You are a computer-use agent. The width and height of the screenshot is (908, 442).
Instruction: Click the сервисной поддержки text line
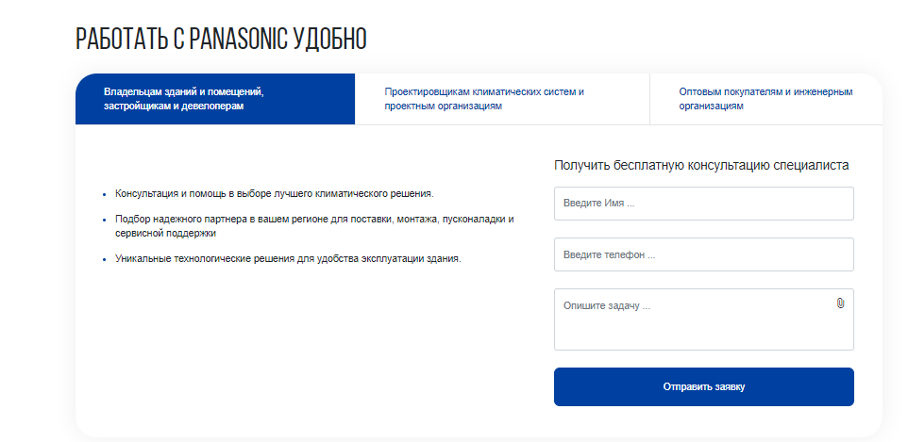pos(165,233)
